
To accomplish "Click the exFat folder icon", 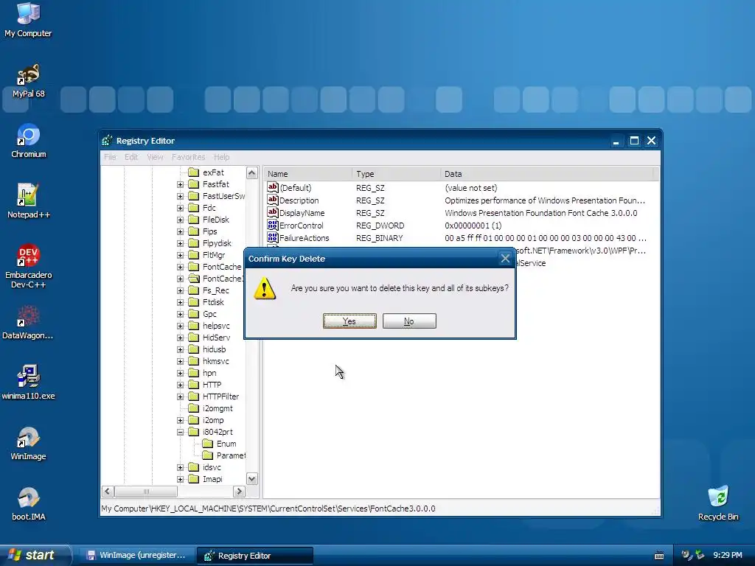I will point(194,172).
